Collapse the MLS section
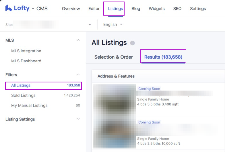The image size is (225, 152). 78,40
